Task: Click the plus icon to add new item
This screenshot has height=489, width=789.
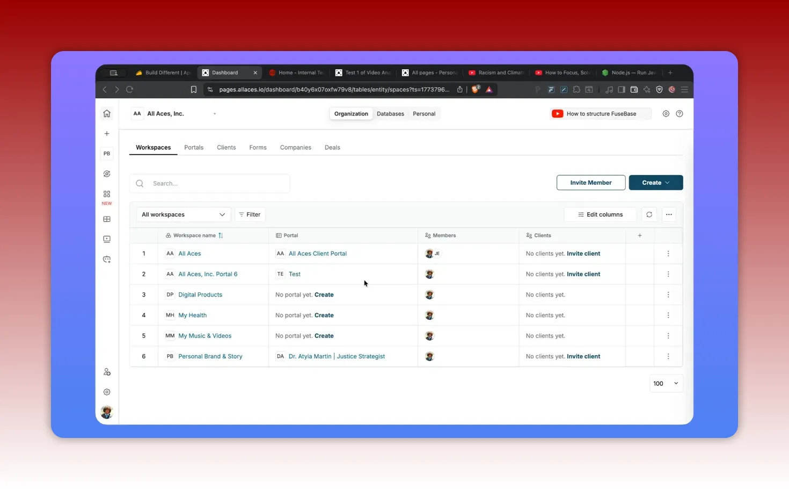Action: pyautogui.click(x=106, y=133)
